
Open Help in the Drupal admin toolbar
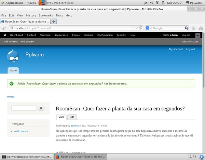132,35
